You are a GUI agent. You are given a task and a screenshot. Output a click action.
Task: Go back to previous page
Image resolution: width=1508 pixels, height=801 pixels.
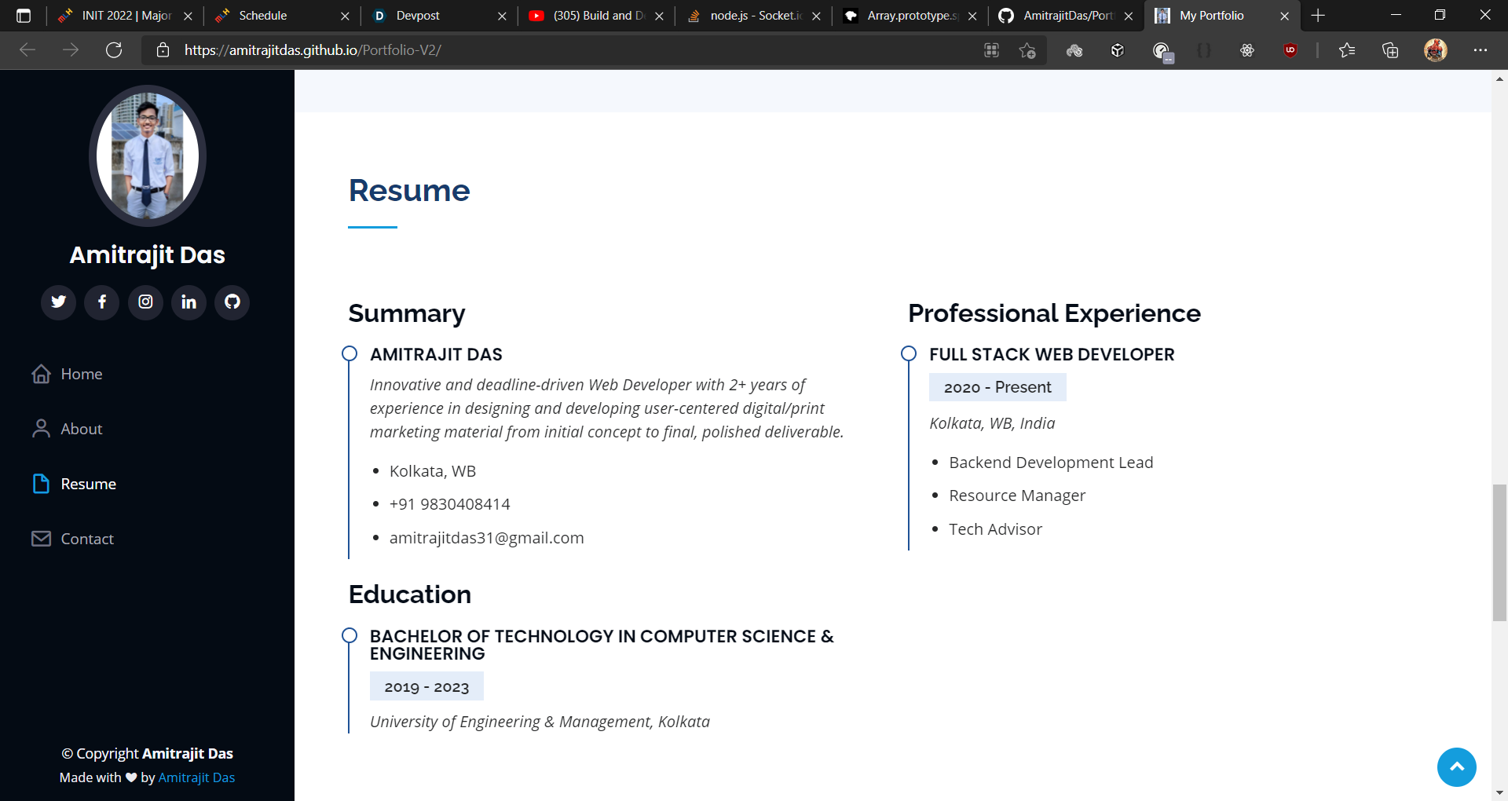click(27, 50)
